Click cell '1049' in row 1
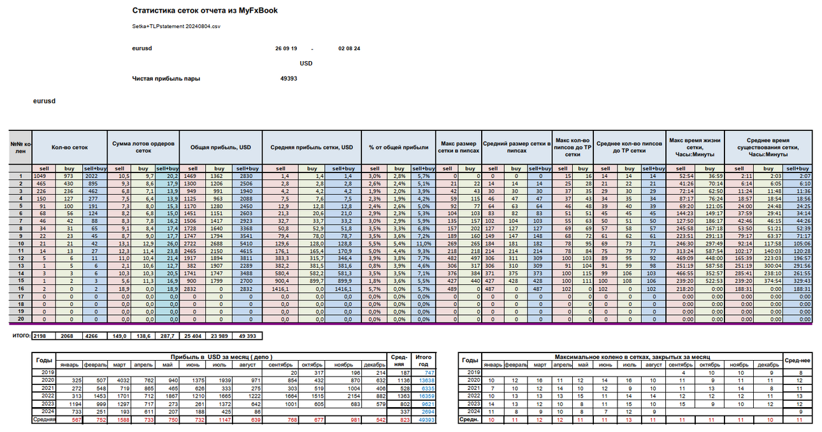This screenshot has width=822, height=432. pyautogui.click(x=43, y=175)
